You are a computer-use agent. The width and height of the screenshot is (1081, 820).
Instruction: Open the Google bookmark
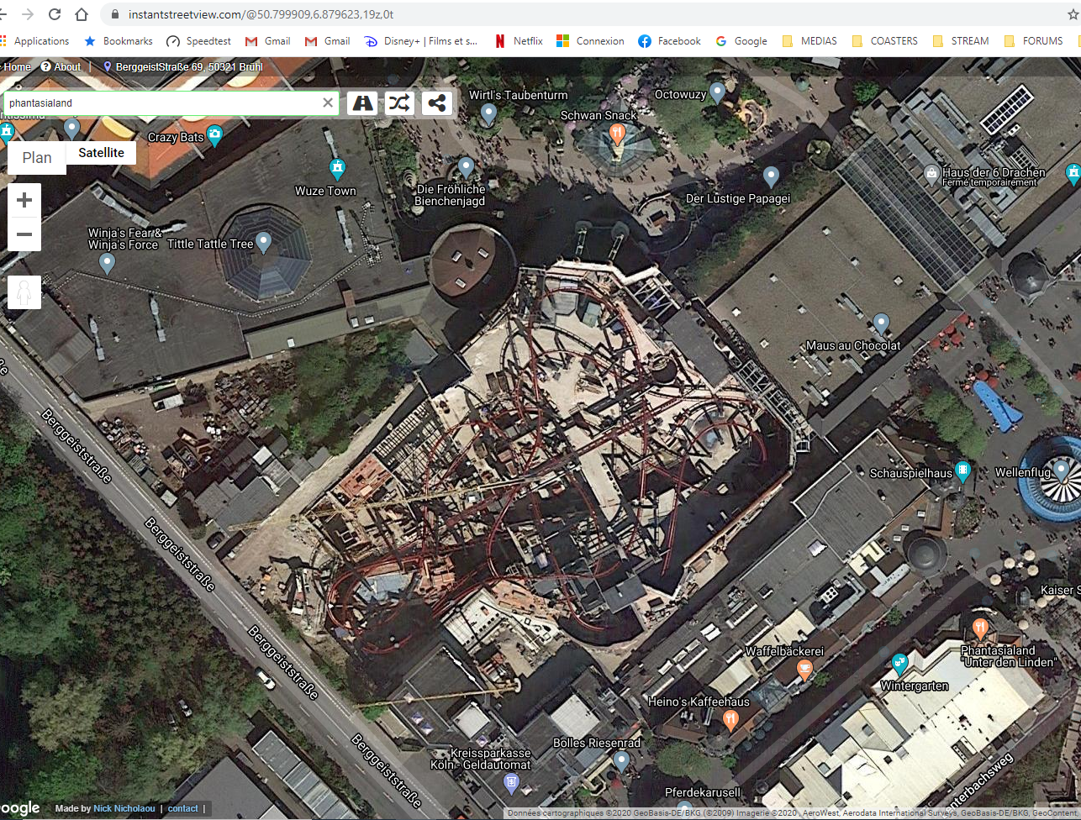click(741, 41)
